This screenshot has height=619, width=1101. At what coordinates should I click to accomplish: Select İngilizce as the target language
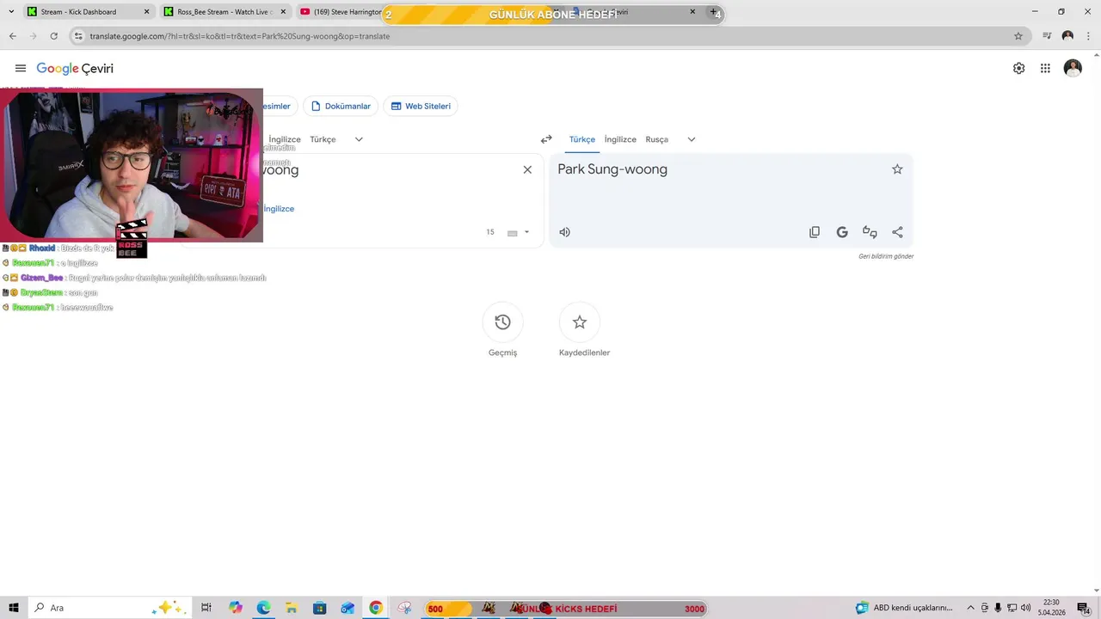click(x=620, y=139)
